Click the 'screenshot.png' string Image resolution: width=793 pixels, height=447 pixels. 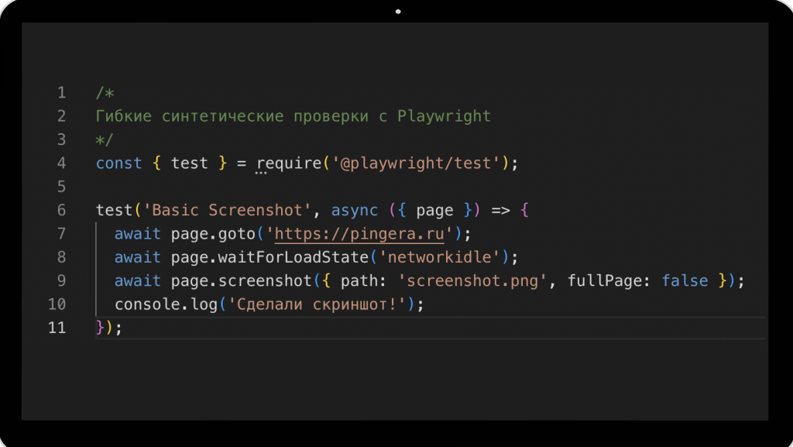472,280
